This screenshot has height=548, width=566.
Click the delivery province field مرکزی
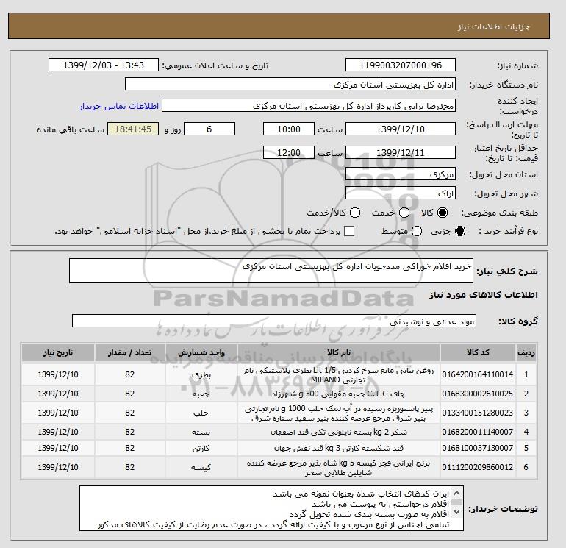[401, 174]
